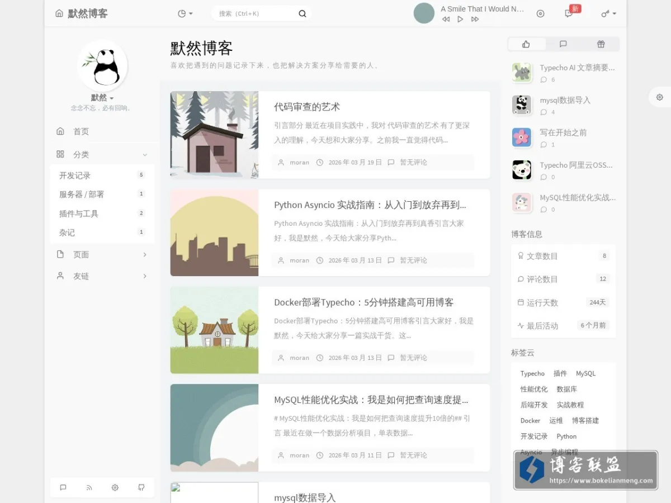Click the music player album cover
The height and width of the screenshot is (503, 671).
(424, 13)
